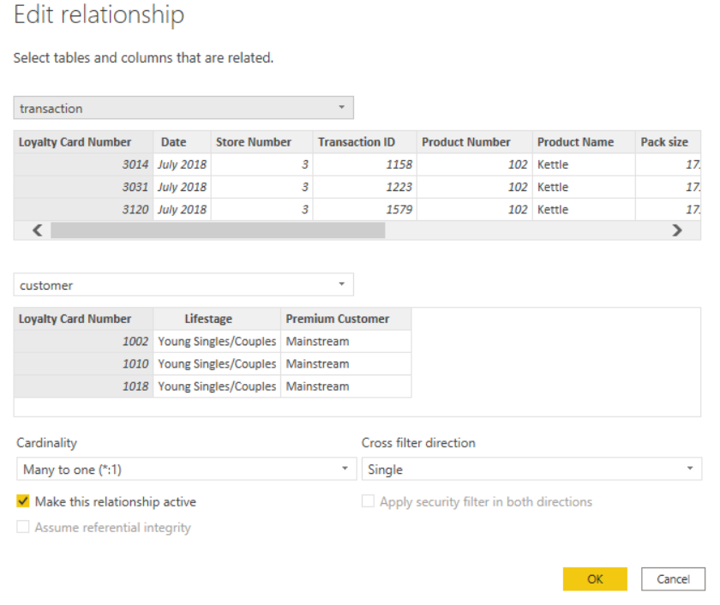Click the OK button

click(595, 578)
